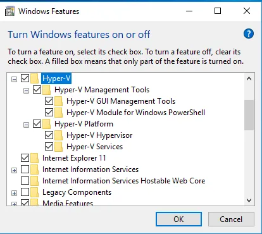
Task: Click the Windows Features title bar icon
Action: coord(10,11)
